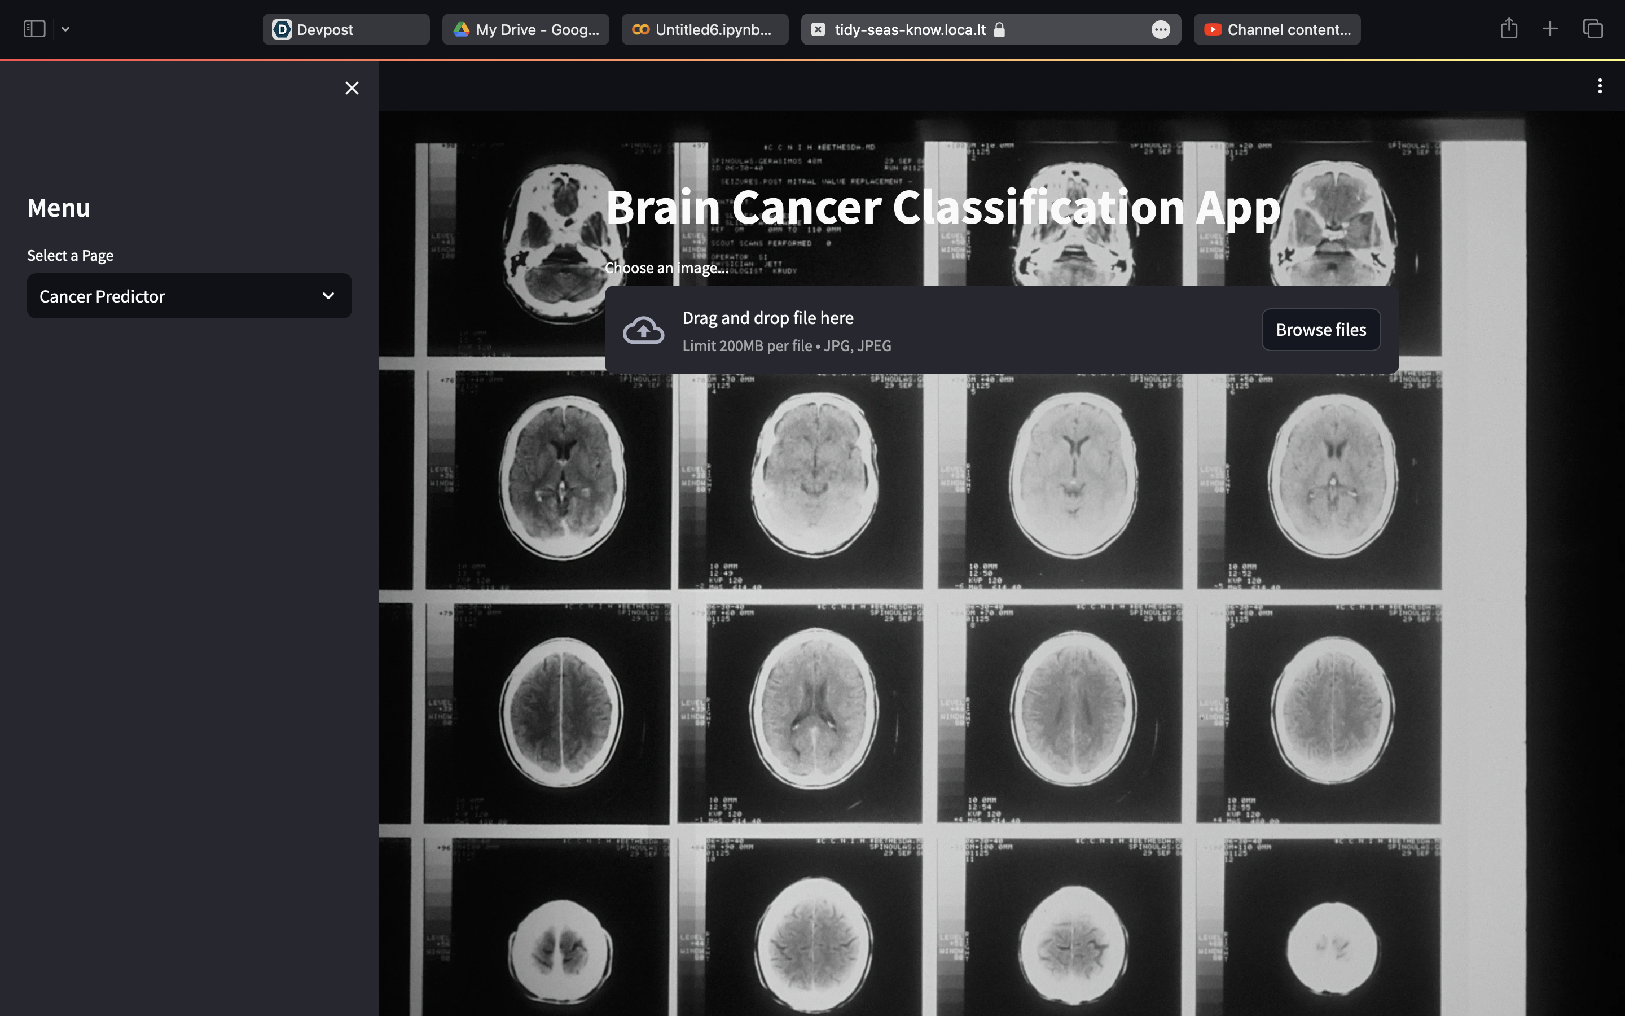
Task: Click the padlock icon in address bar
Action: 999,29
